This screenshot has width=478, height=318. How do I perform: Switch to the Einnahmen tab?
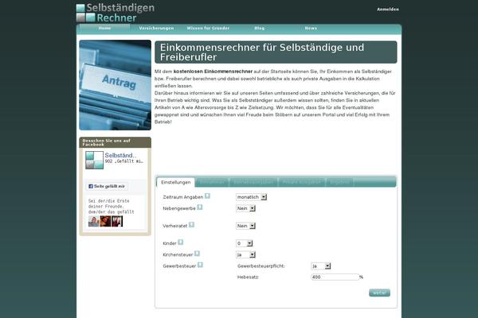tap(212, 182)
